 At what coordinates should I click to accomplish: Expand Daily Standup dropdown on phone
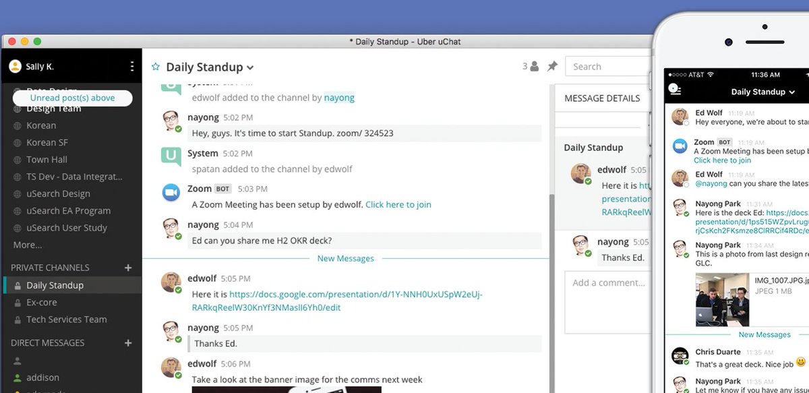click(791, 92)
